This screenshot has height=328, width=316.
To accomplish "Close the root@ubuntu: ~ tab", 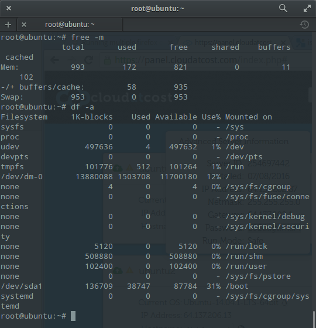I will click(24, 25).
